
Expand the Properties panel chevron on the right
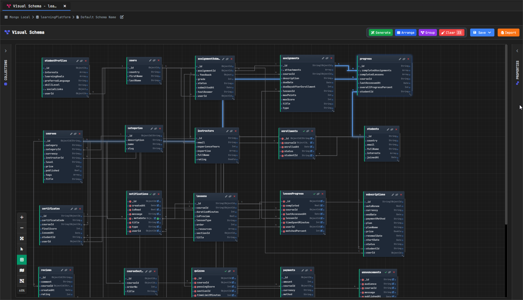pyautogui.click(x=517, y=51)
